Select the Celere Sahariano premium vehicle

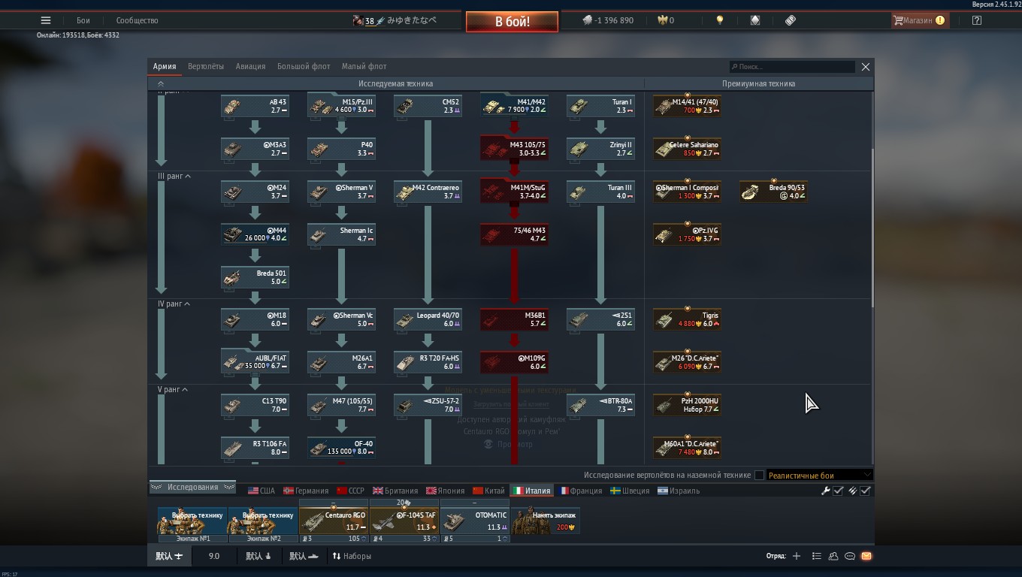tap(687, 149)
